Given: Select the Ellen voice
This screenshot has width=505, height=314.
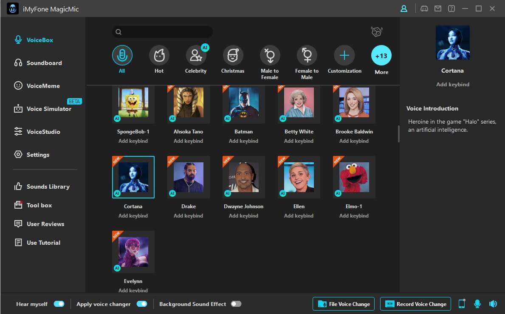Looking at the screenshot, I should 299,177.
